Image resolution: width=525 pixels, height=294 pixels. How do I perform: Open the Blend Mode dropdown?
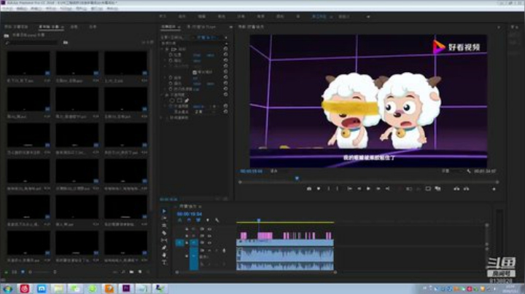coord(204,111)
